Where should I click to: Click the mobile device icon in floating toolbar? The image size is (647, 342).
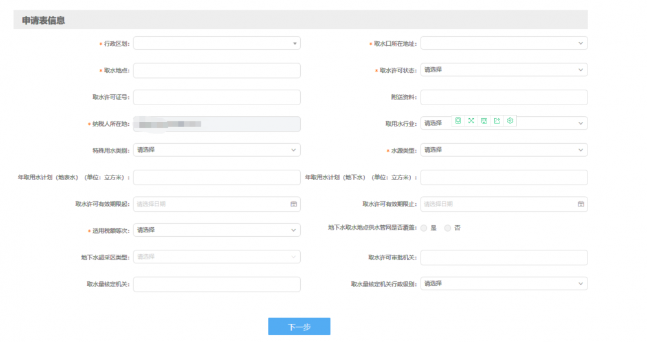[x=458, y=121]
